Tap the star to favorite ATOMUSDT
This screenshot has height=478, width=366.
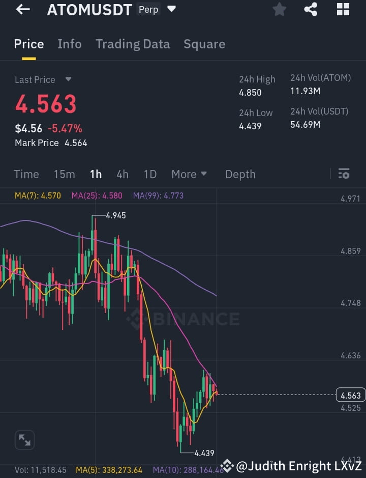coord(279,9)
